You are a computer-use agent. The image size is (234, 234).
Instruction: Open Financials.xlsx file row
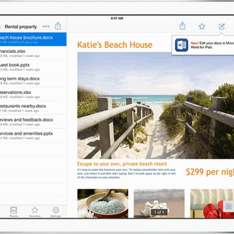33,53
